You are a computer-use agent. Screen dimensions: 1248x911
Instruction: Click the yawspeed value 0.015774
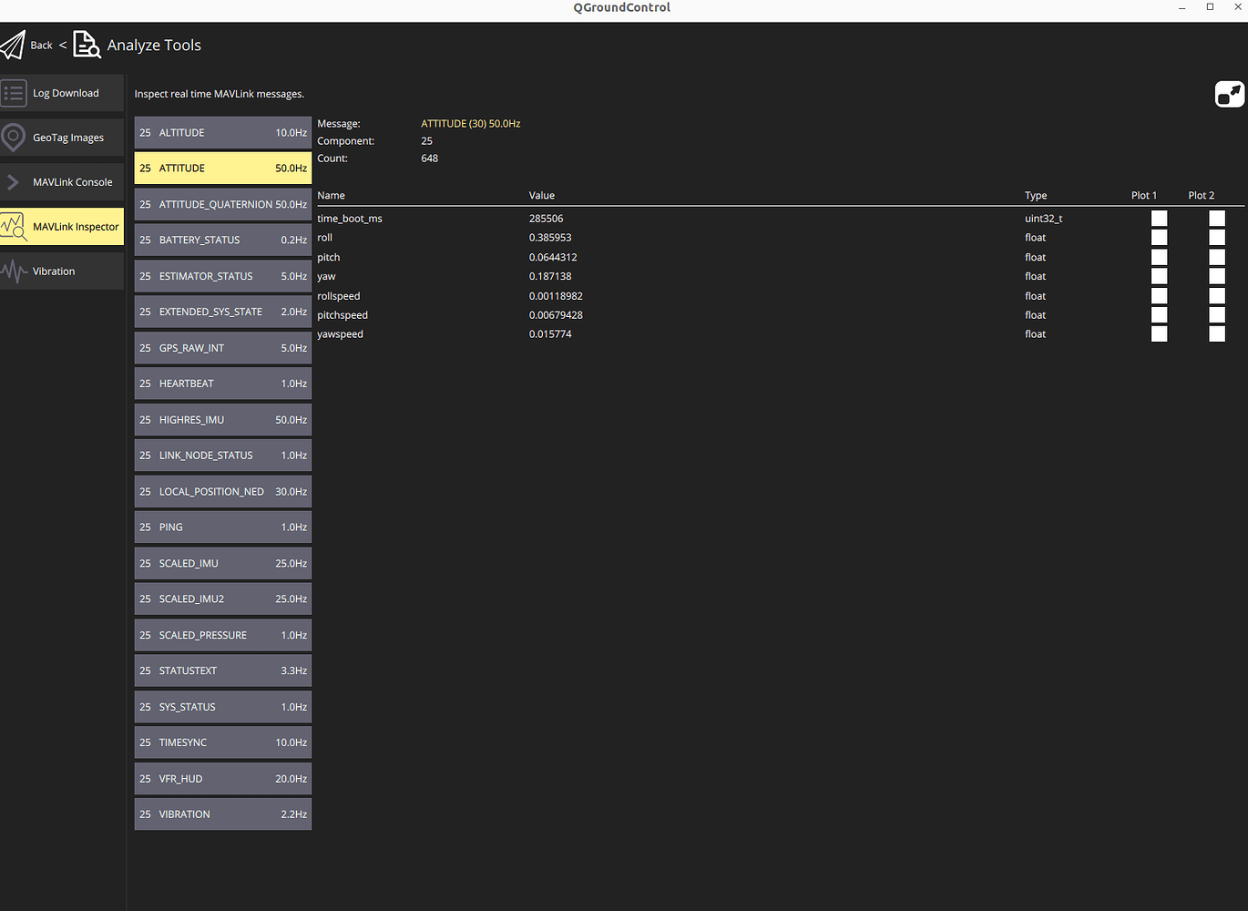point(550,334)
